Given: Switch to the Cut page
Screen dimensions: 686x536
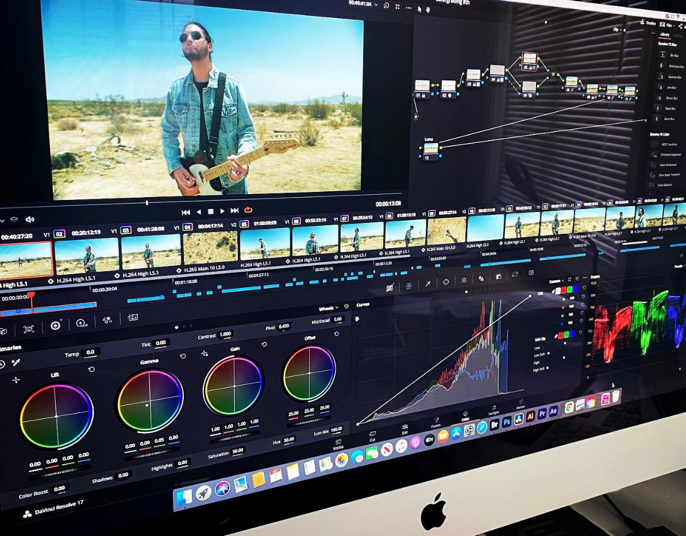Looking at the screenshot, I should pyautogui.click(x=372, y=436).
